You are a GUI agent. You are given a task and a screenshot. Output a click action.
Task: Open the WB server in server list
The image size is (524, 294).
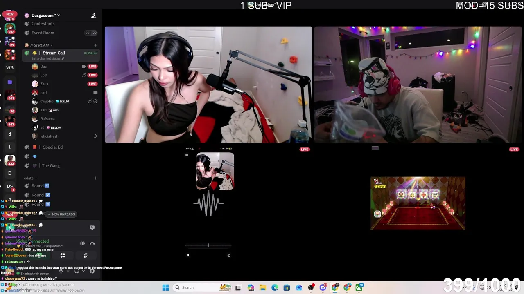(x=10, y=68)
